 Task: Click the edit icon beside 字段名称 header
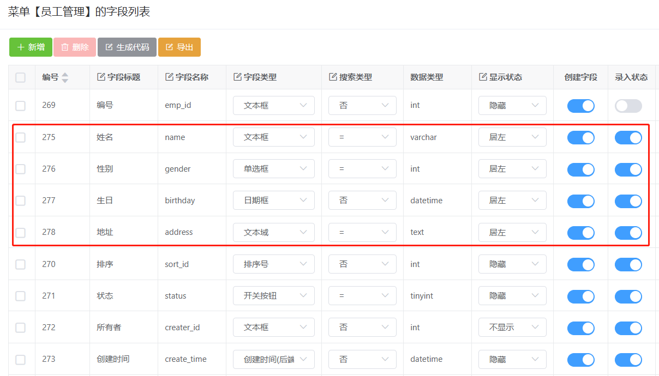[169, 77]
